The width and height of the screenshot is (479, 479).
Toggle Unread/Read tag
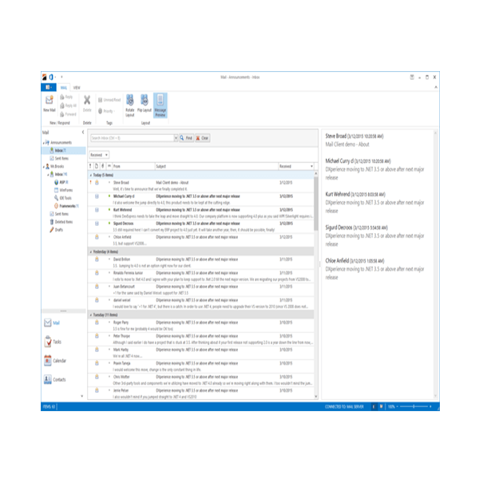coord(109,100)
